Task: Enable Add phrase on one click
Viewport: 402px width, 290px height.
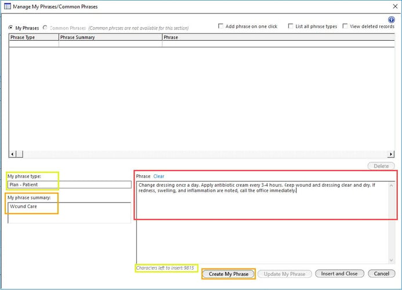Action: click(220, 26)
